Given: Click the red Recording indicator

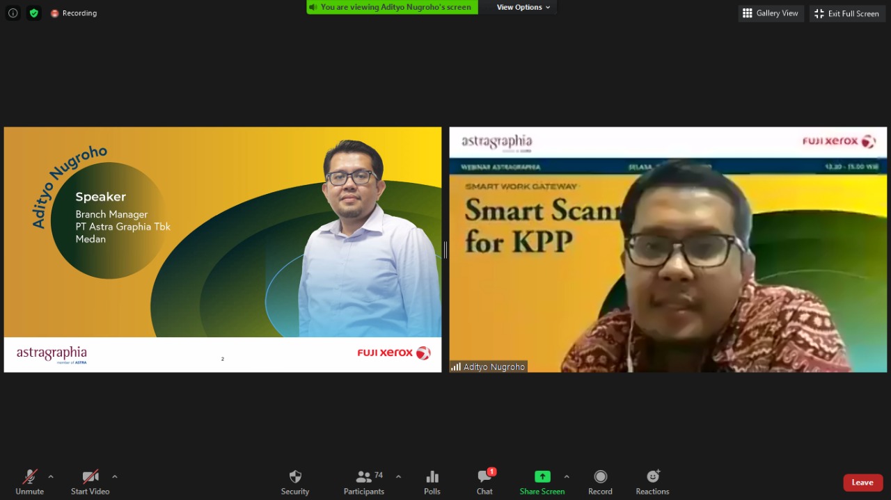Looking at the screenshot, I should point(74,13).
